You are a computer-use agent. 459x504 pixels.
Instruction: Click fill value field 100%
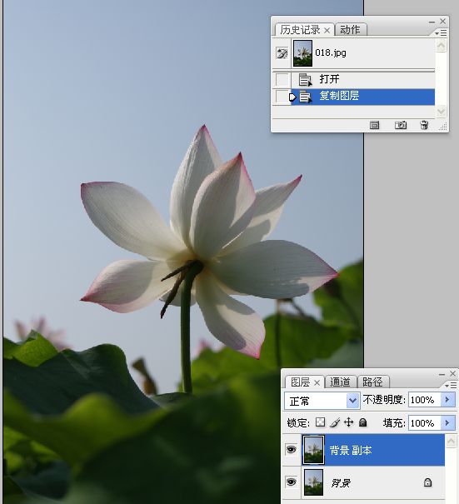[x=424, y=423]
